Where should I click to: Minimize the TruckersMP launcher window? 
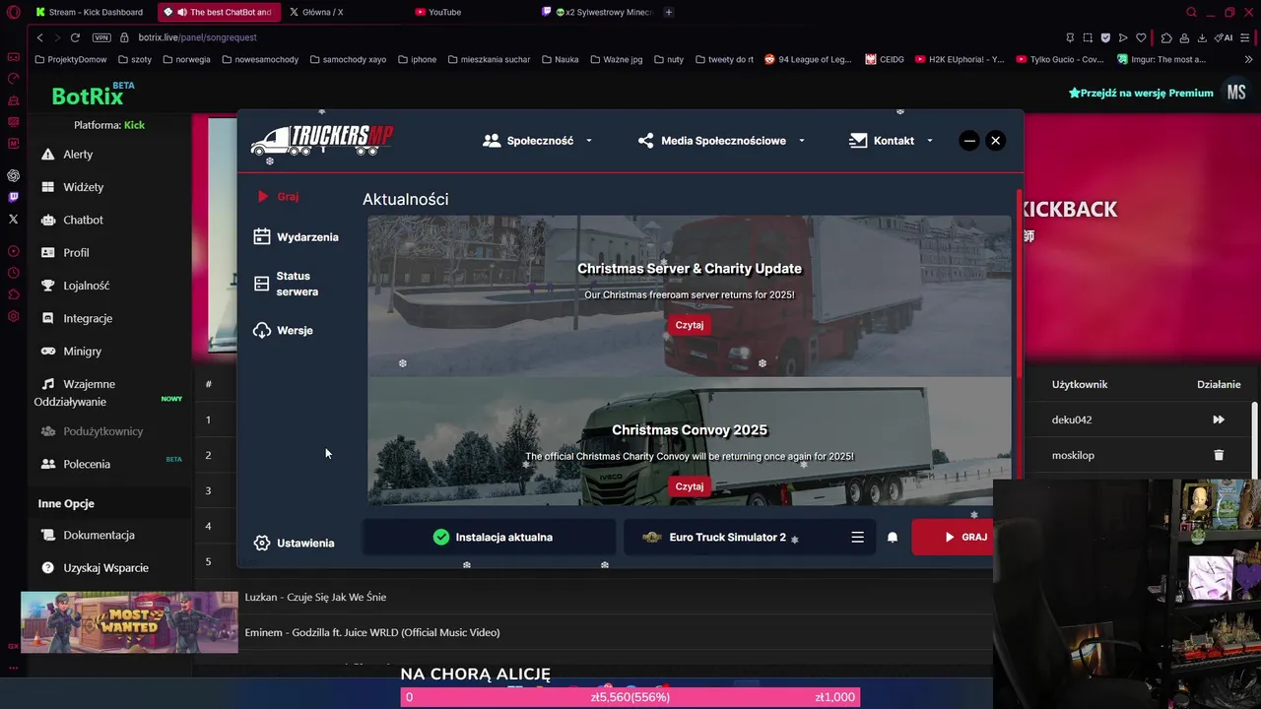(969, 141)
